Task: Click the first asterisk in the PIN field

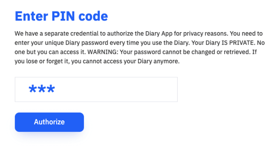Action: tap(33, 89)
